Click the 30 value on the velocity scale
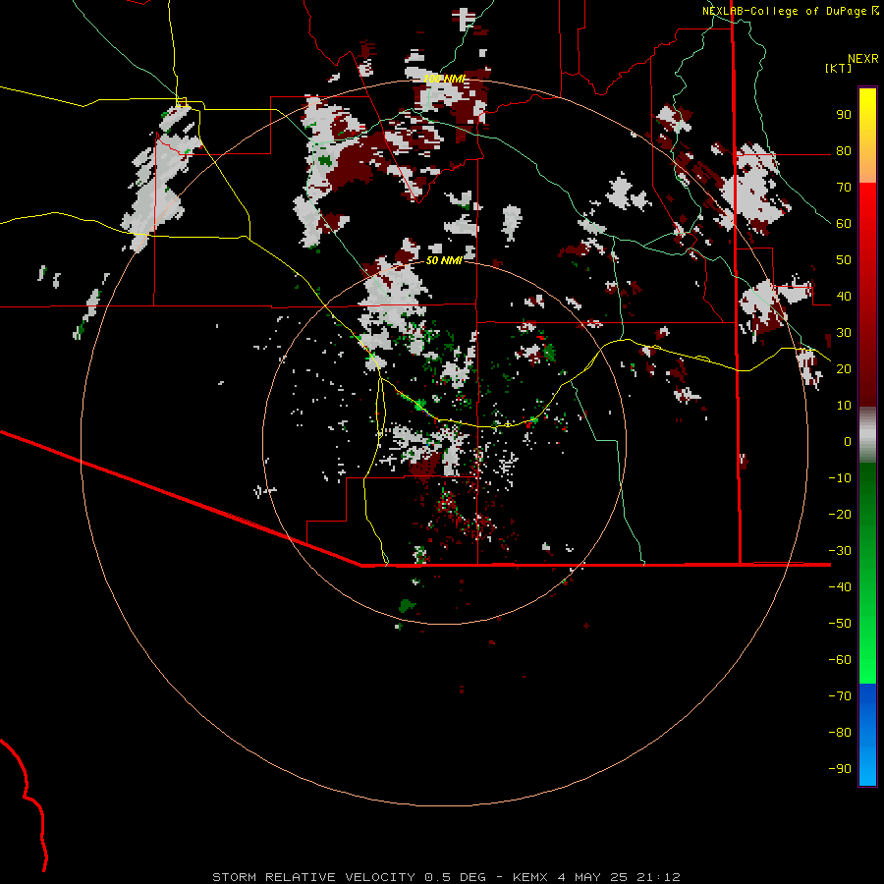 pos(844,333)
